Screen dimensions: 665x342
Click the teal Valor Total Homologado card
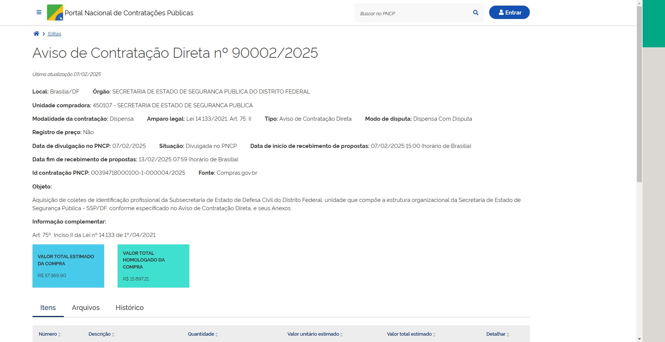coord(153,266)
